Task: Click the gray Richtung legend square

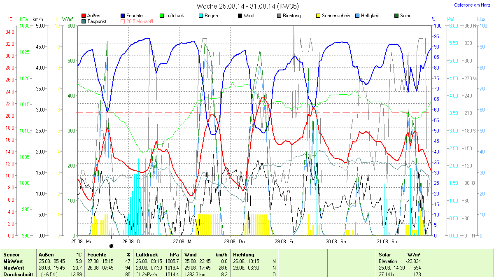Action: tap(279, 16)
